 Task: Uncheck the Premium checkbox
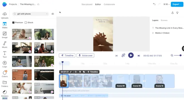click(13, 22)
